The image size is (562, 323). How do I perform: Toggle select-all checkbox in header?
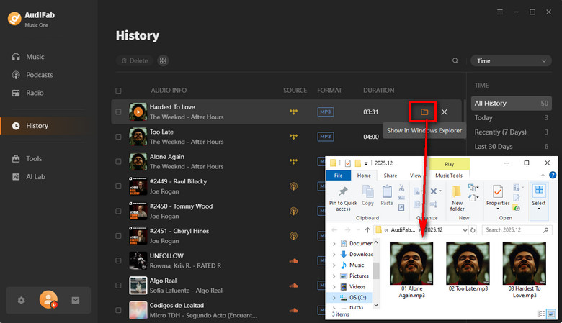tap(118, 91)
